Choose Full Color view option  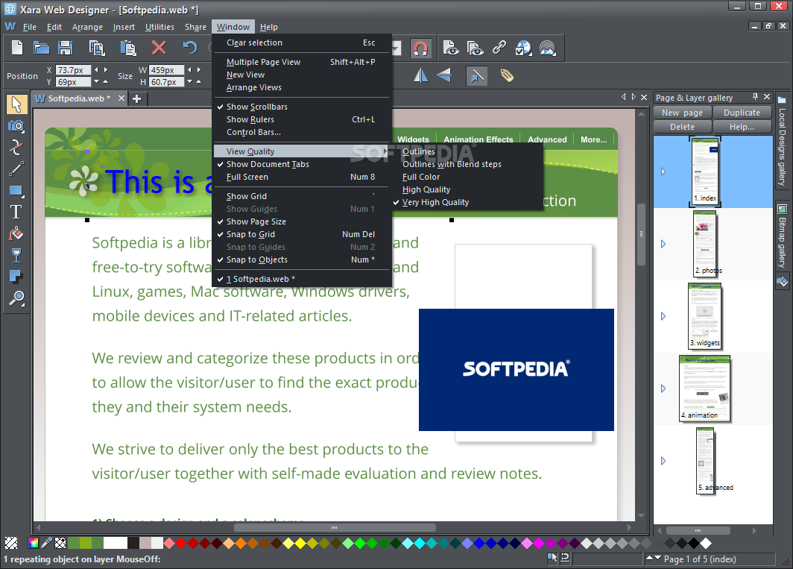click(467, 177)
